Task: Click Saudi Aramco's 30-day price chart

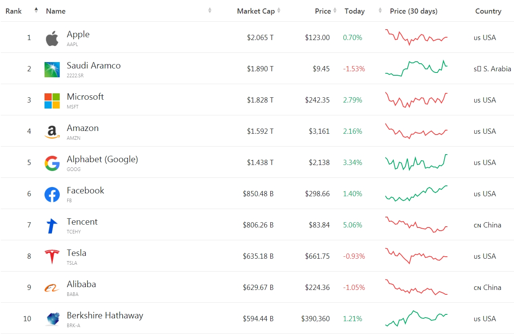Action: pyautogui.click(x=416, y=68)
